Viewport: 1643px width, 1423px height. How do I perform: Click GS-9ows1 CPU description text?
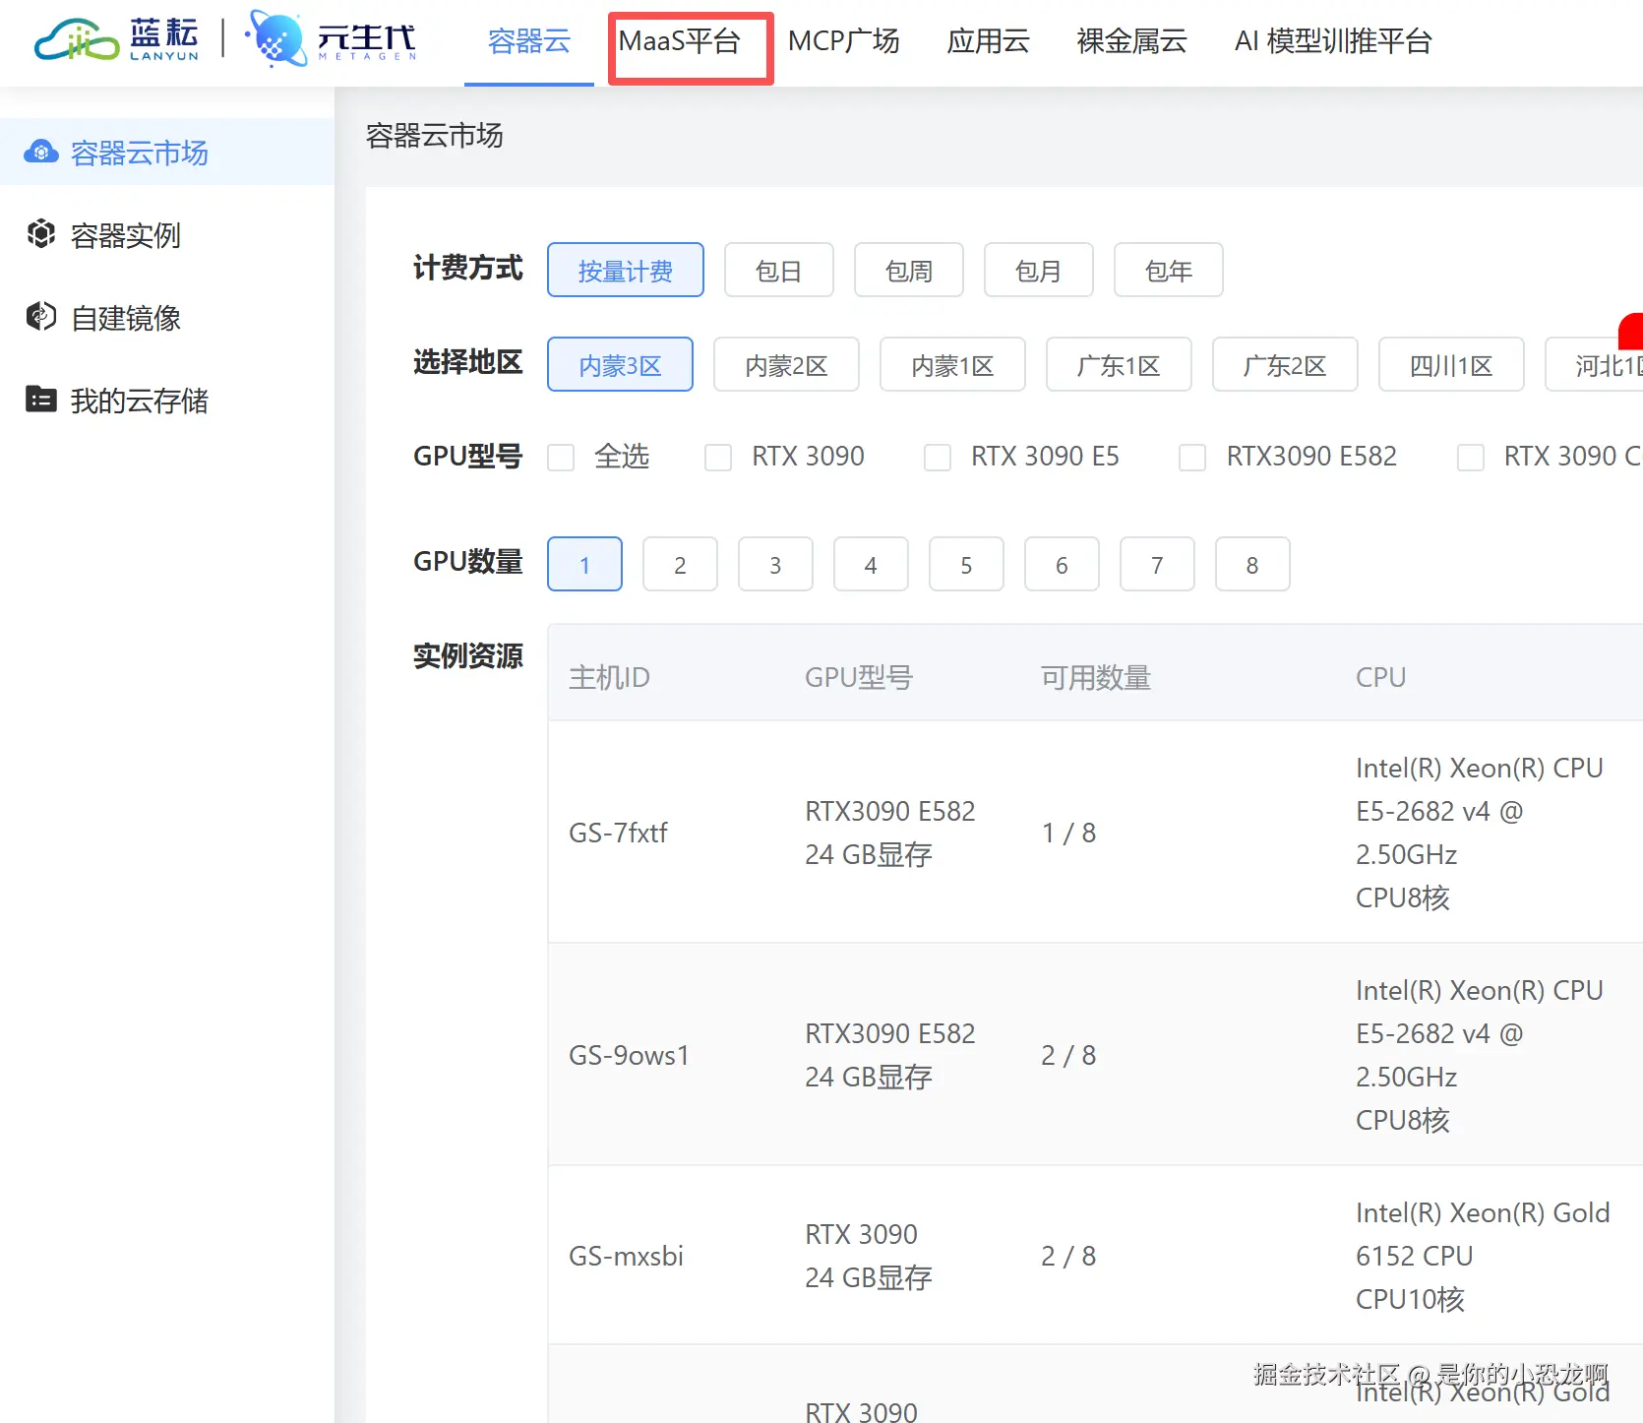tap(1480, 1055)
